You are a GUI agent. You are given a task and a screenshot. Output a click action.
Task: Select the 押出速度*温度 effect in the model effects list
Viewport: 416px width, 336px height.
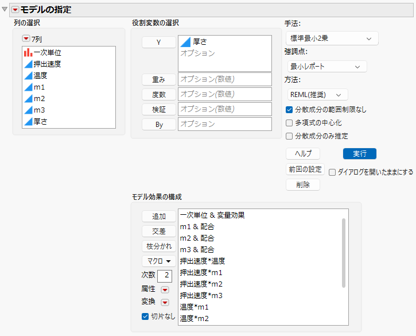203,261
